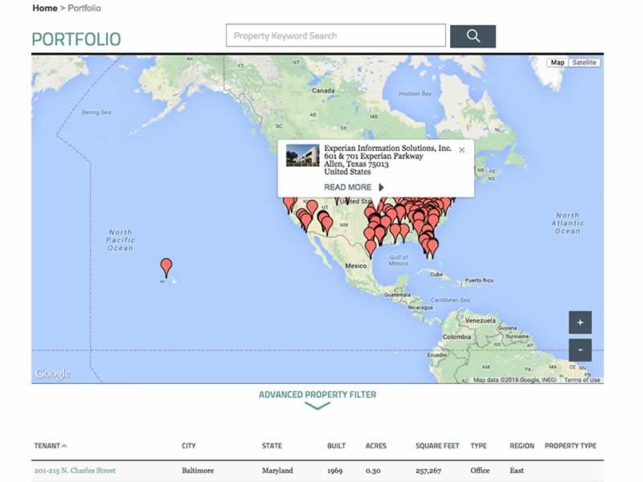Click the chevron under Advanced Property Filter
Viewport: 643px width, 482px height.
click(317, 406)
